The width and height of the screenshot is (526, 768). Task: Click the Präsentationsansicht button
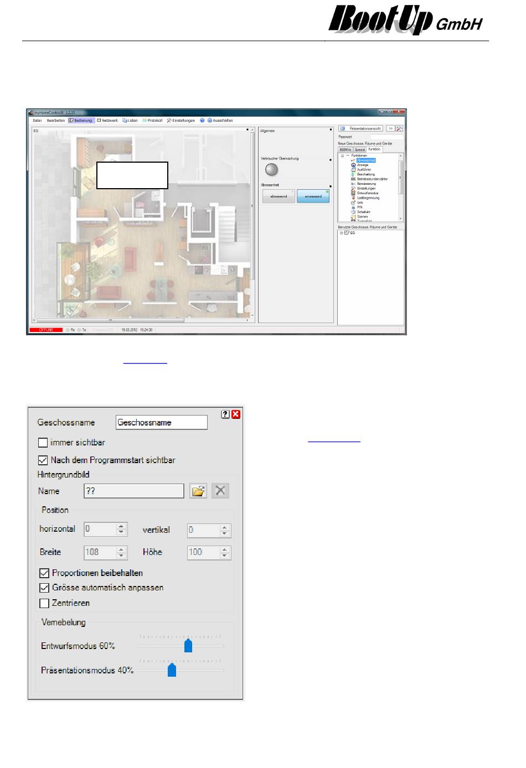[x=360, y=128]
